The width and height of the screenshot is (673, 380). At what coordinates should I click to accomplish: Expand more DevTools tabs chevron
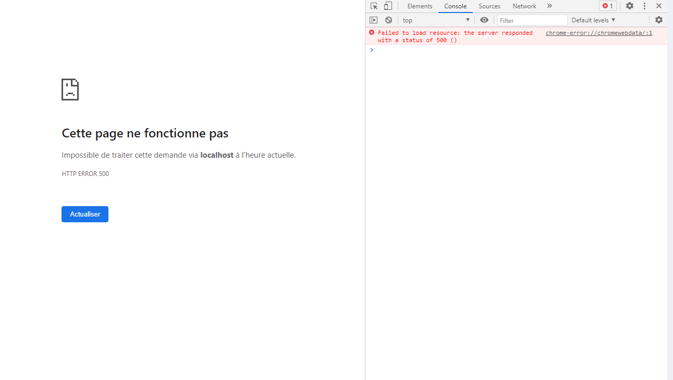[549, 6]
